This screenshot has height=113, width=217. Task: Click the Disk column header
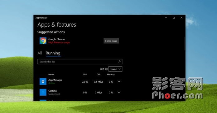coord(99,74)
